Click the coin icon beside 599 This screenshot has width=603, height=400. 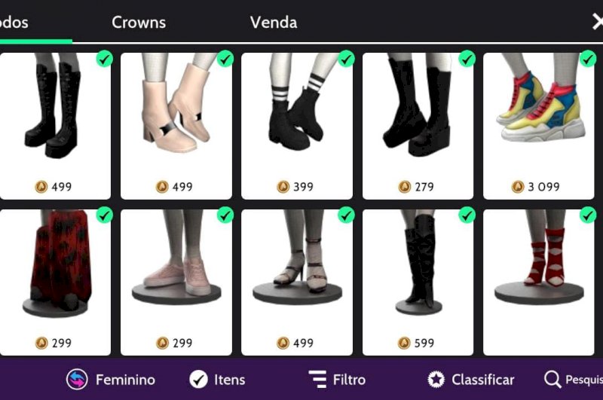tap(404, 343)
